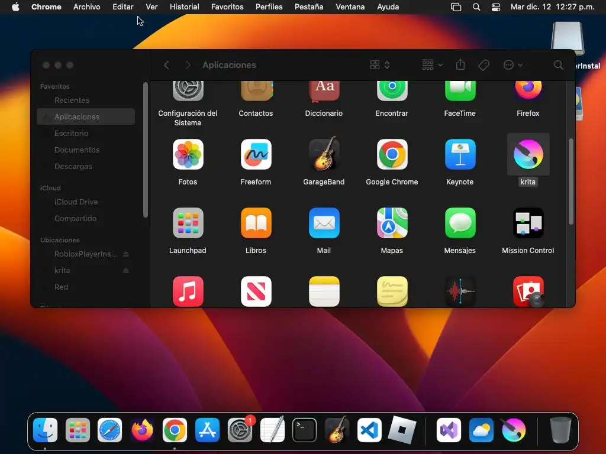This screenshot has height=454, width=606.
Task: Select the News app icon in Finder
Action: (x=256, y=291)
